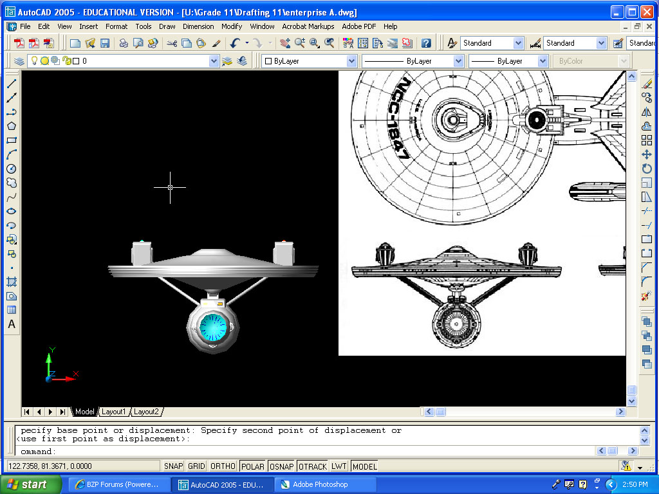Open the ByLayer lineweight dropdown
This screenshot has width=659, height=494.
tap(543, 61)
